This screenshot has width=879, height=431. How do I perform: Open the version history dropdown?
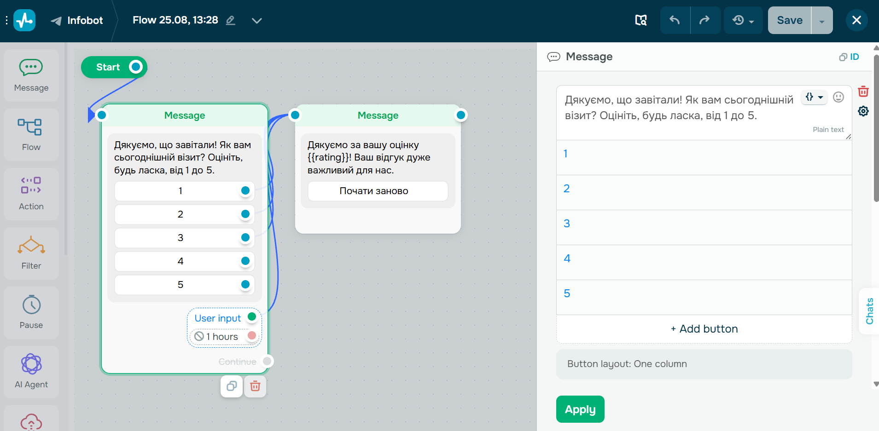(743, 20)
